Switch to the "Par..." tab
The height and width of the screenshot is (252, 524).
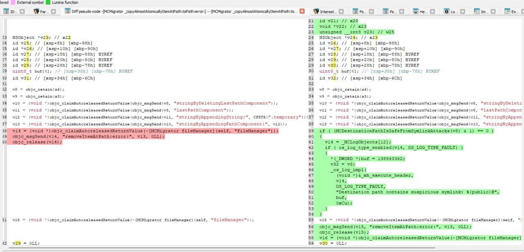pyautogui.click(x=45, y=11)
